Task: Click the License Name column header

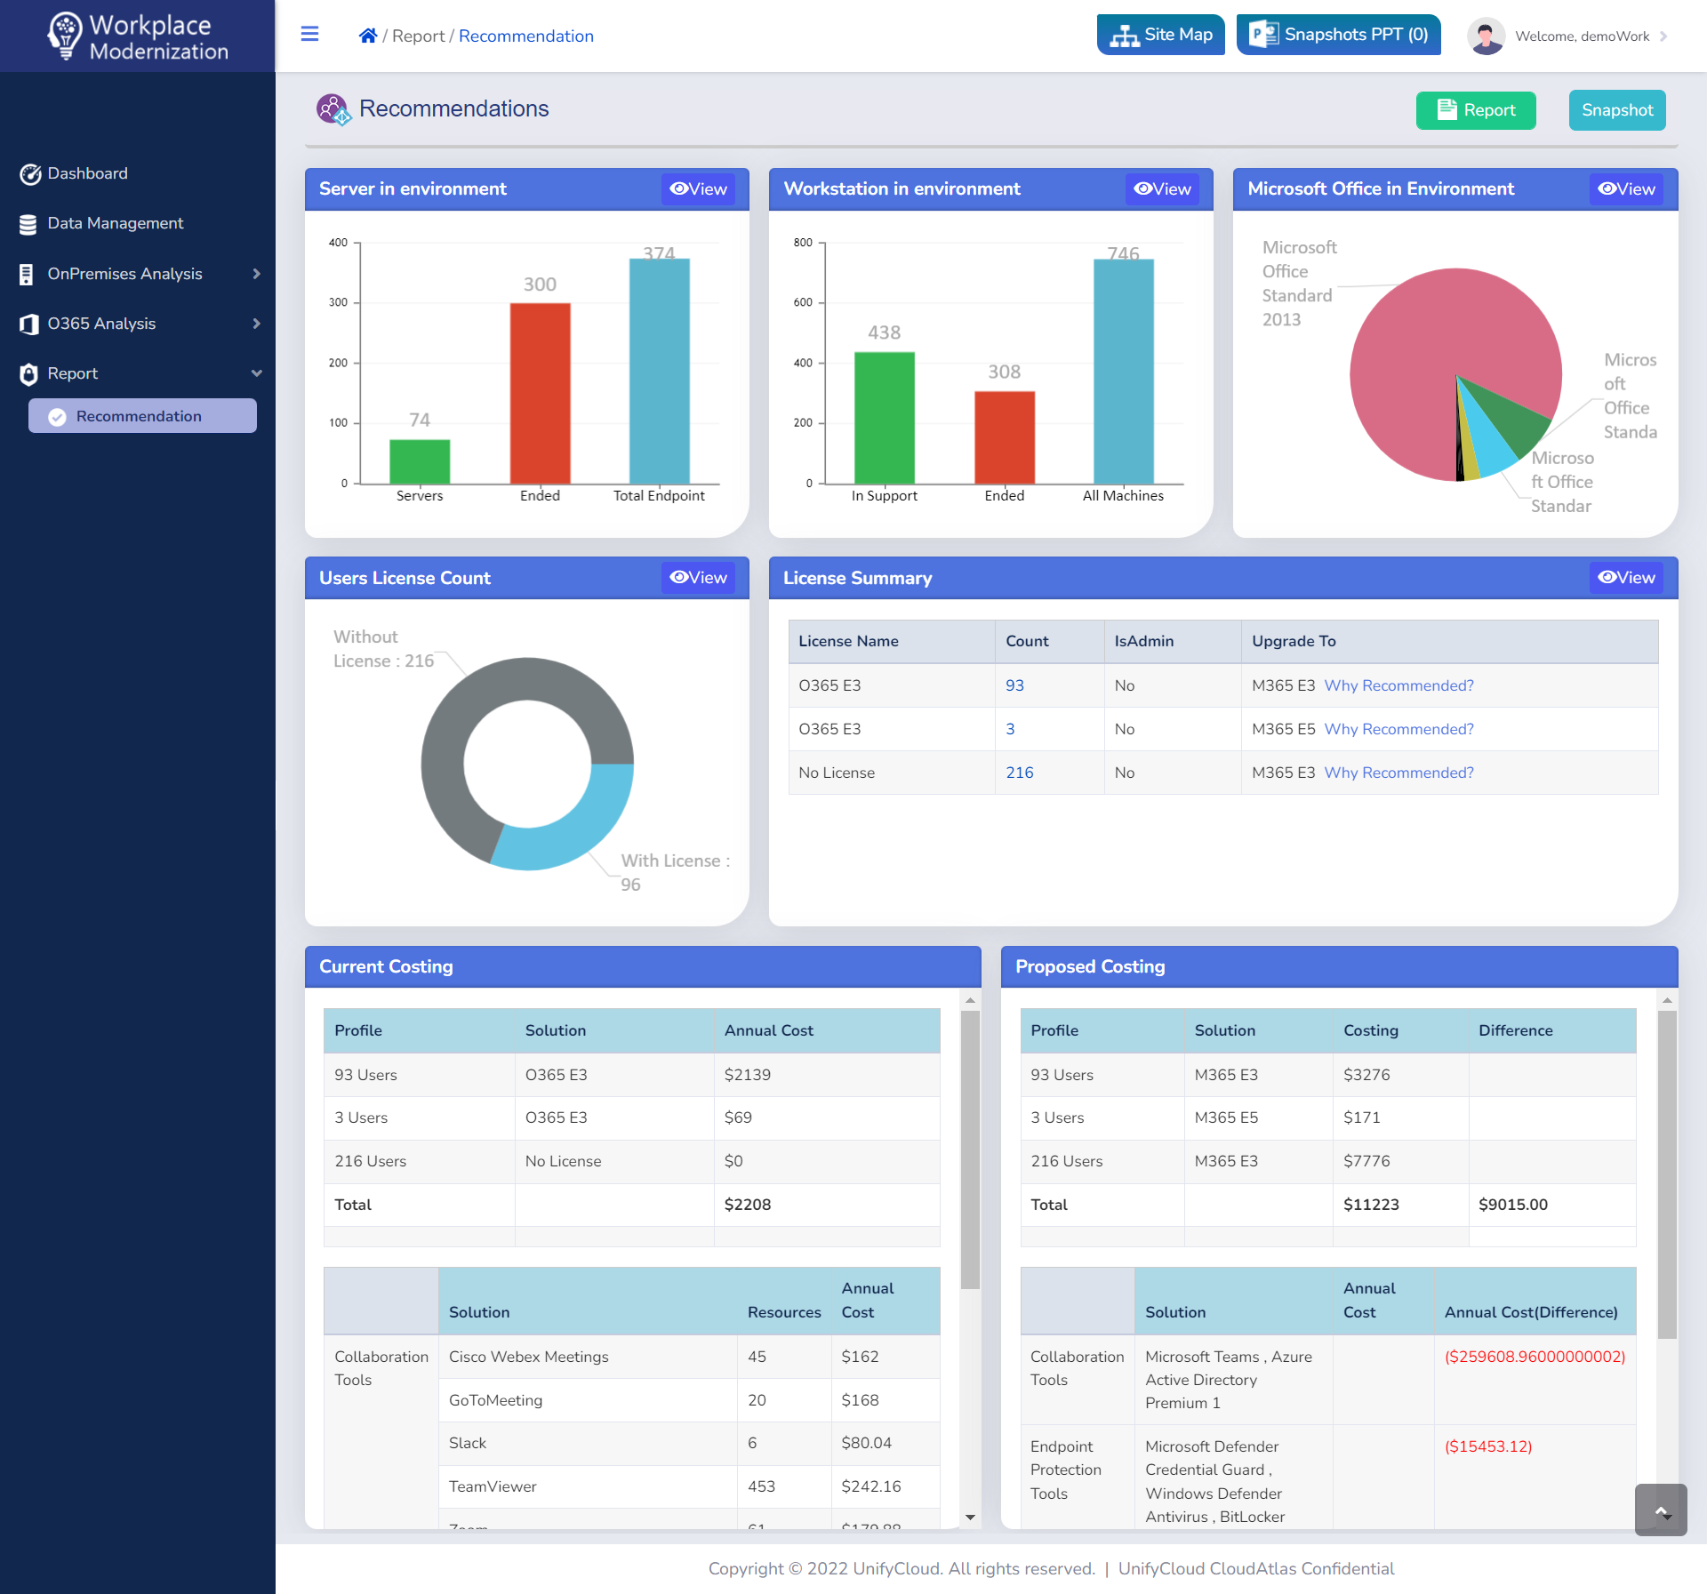Action: (892, 641)
